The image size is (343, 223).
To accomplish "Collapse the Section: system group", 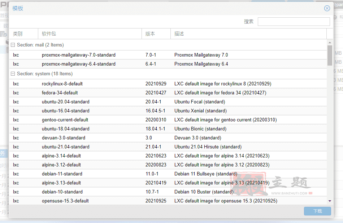I will (x=13, y=74).
